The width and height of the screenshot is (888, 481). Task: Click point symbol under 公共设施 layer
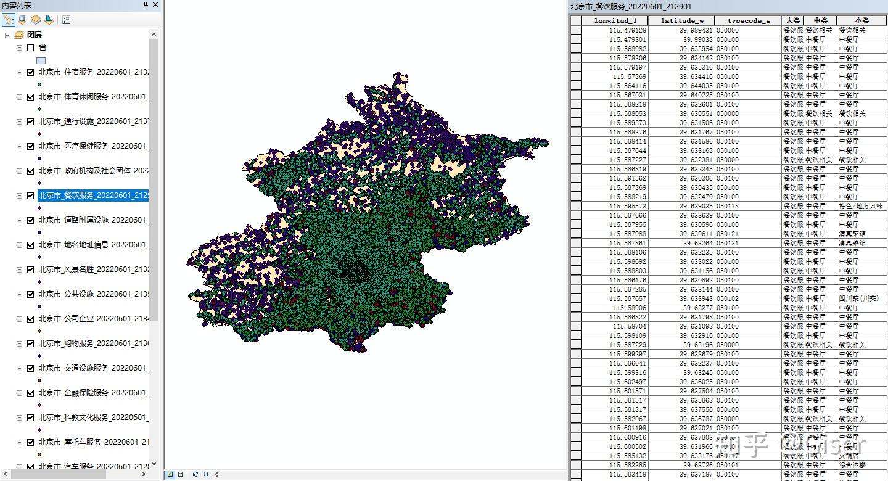pos(40,306)
